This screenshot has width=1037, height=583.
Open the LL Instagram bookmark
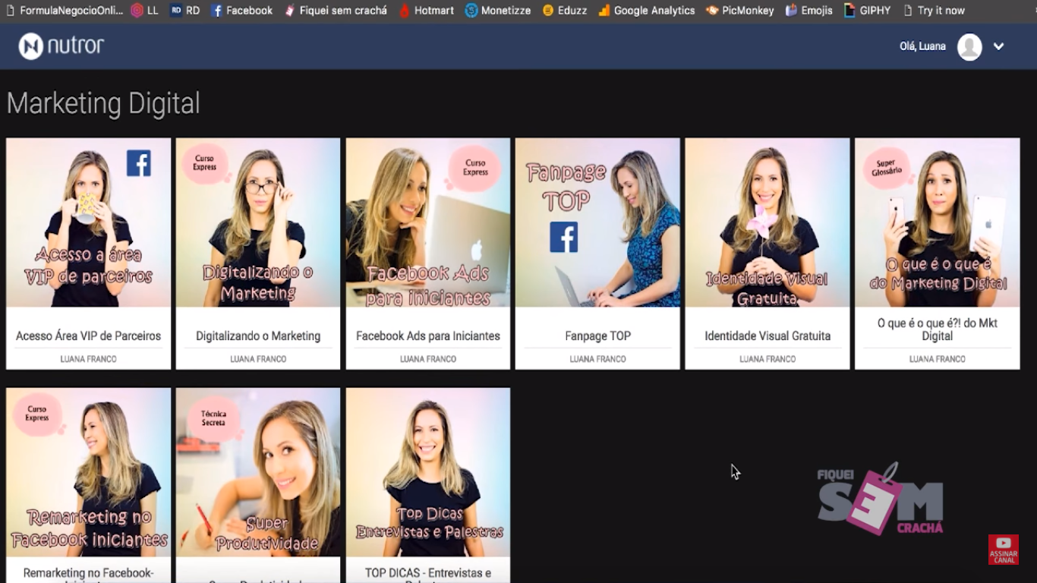pos(145,11)
